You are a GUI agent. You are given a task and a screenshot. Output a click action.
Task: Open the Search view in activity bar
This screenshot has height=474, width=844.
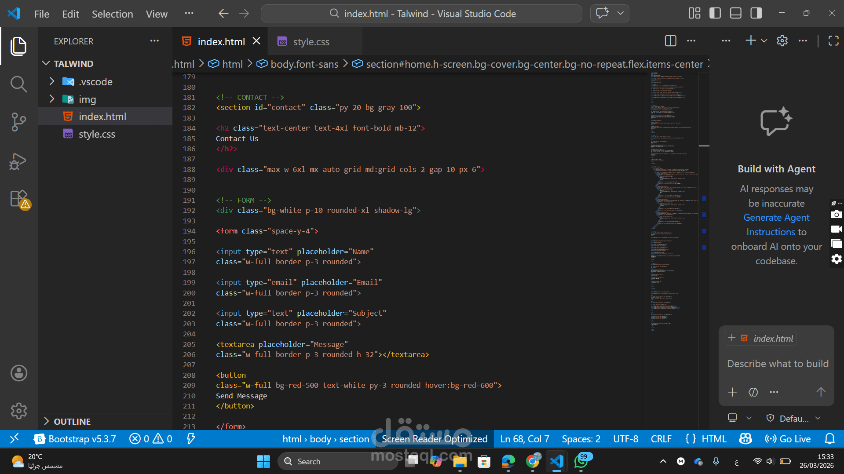coord(18,84)
